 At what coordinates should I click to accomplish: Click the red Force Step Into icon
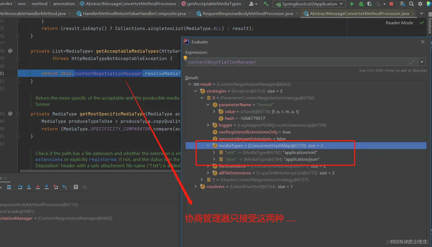[38, 187]
